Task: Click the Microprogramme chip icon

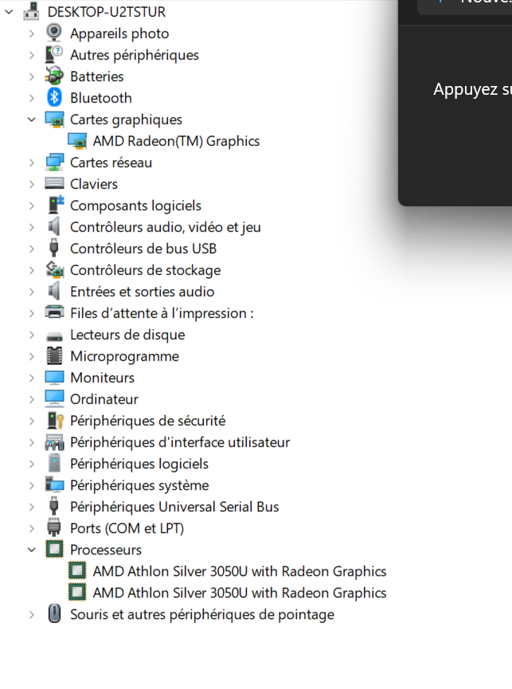Action: (x=54, y=356)
